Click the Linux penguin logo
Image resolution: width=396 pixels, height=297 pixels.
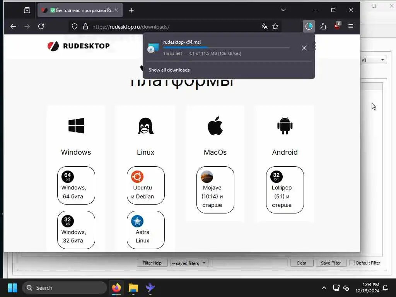146,126
